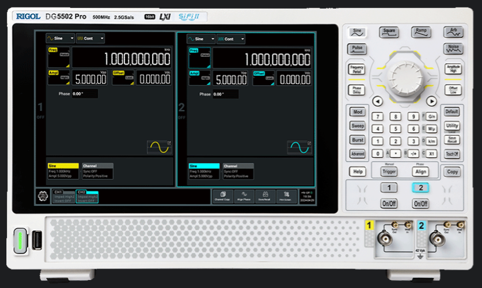Open the Channel info tab for channel 1
The height and width of the screenshot is (288, 482).
pos(97,171)
